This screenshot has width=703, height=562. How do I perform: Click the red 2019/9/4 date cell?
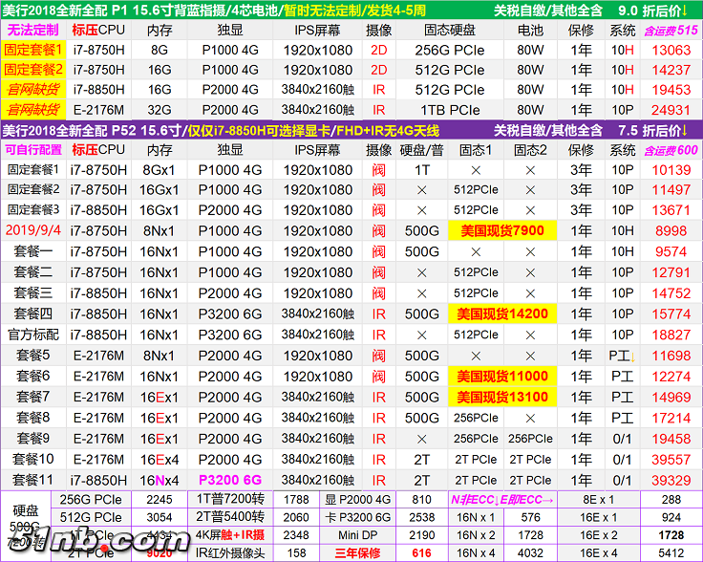point(33,230)
